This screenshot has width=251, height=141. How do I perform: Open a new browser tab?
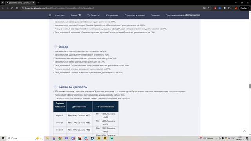point(38,3)
